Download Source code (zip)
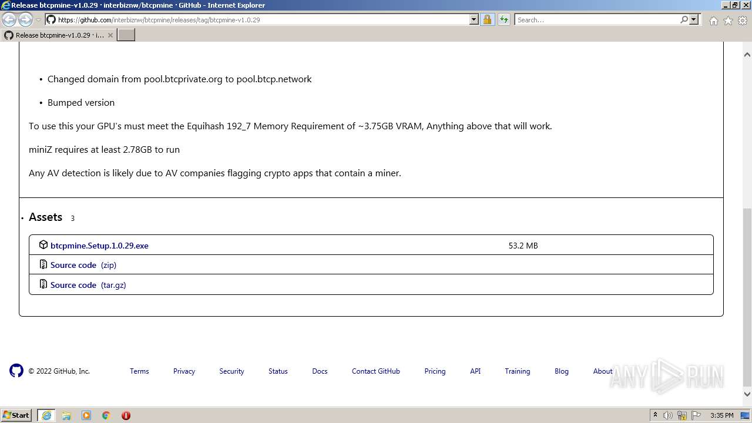 click(x=83, y=265)
